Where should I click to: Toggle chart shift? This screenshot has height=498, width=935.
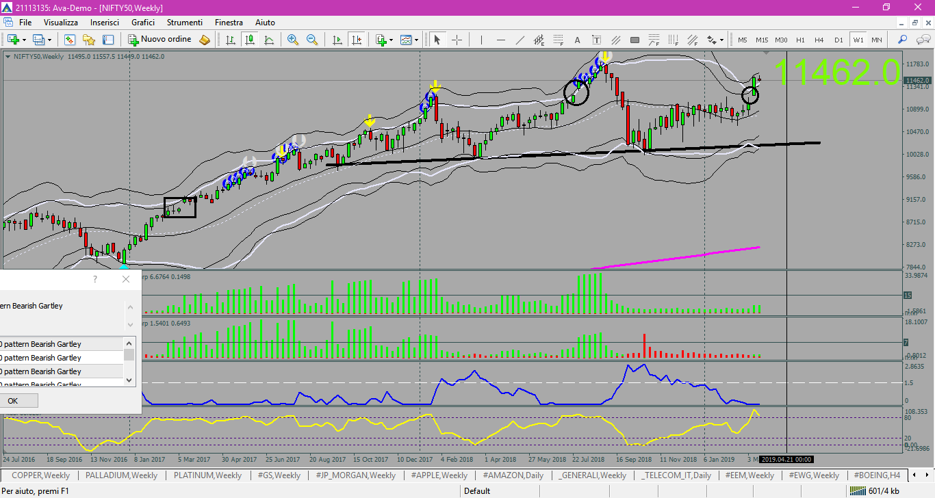[x=357, y=40]
